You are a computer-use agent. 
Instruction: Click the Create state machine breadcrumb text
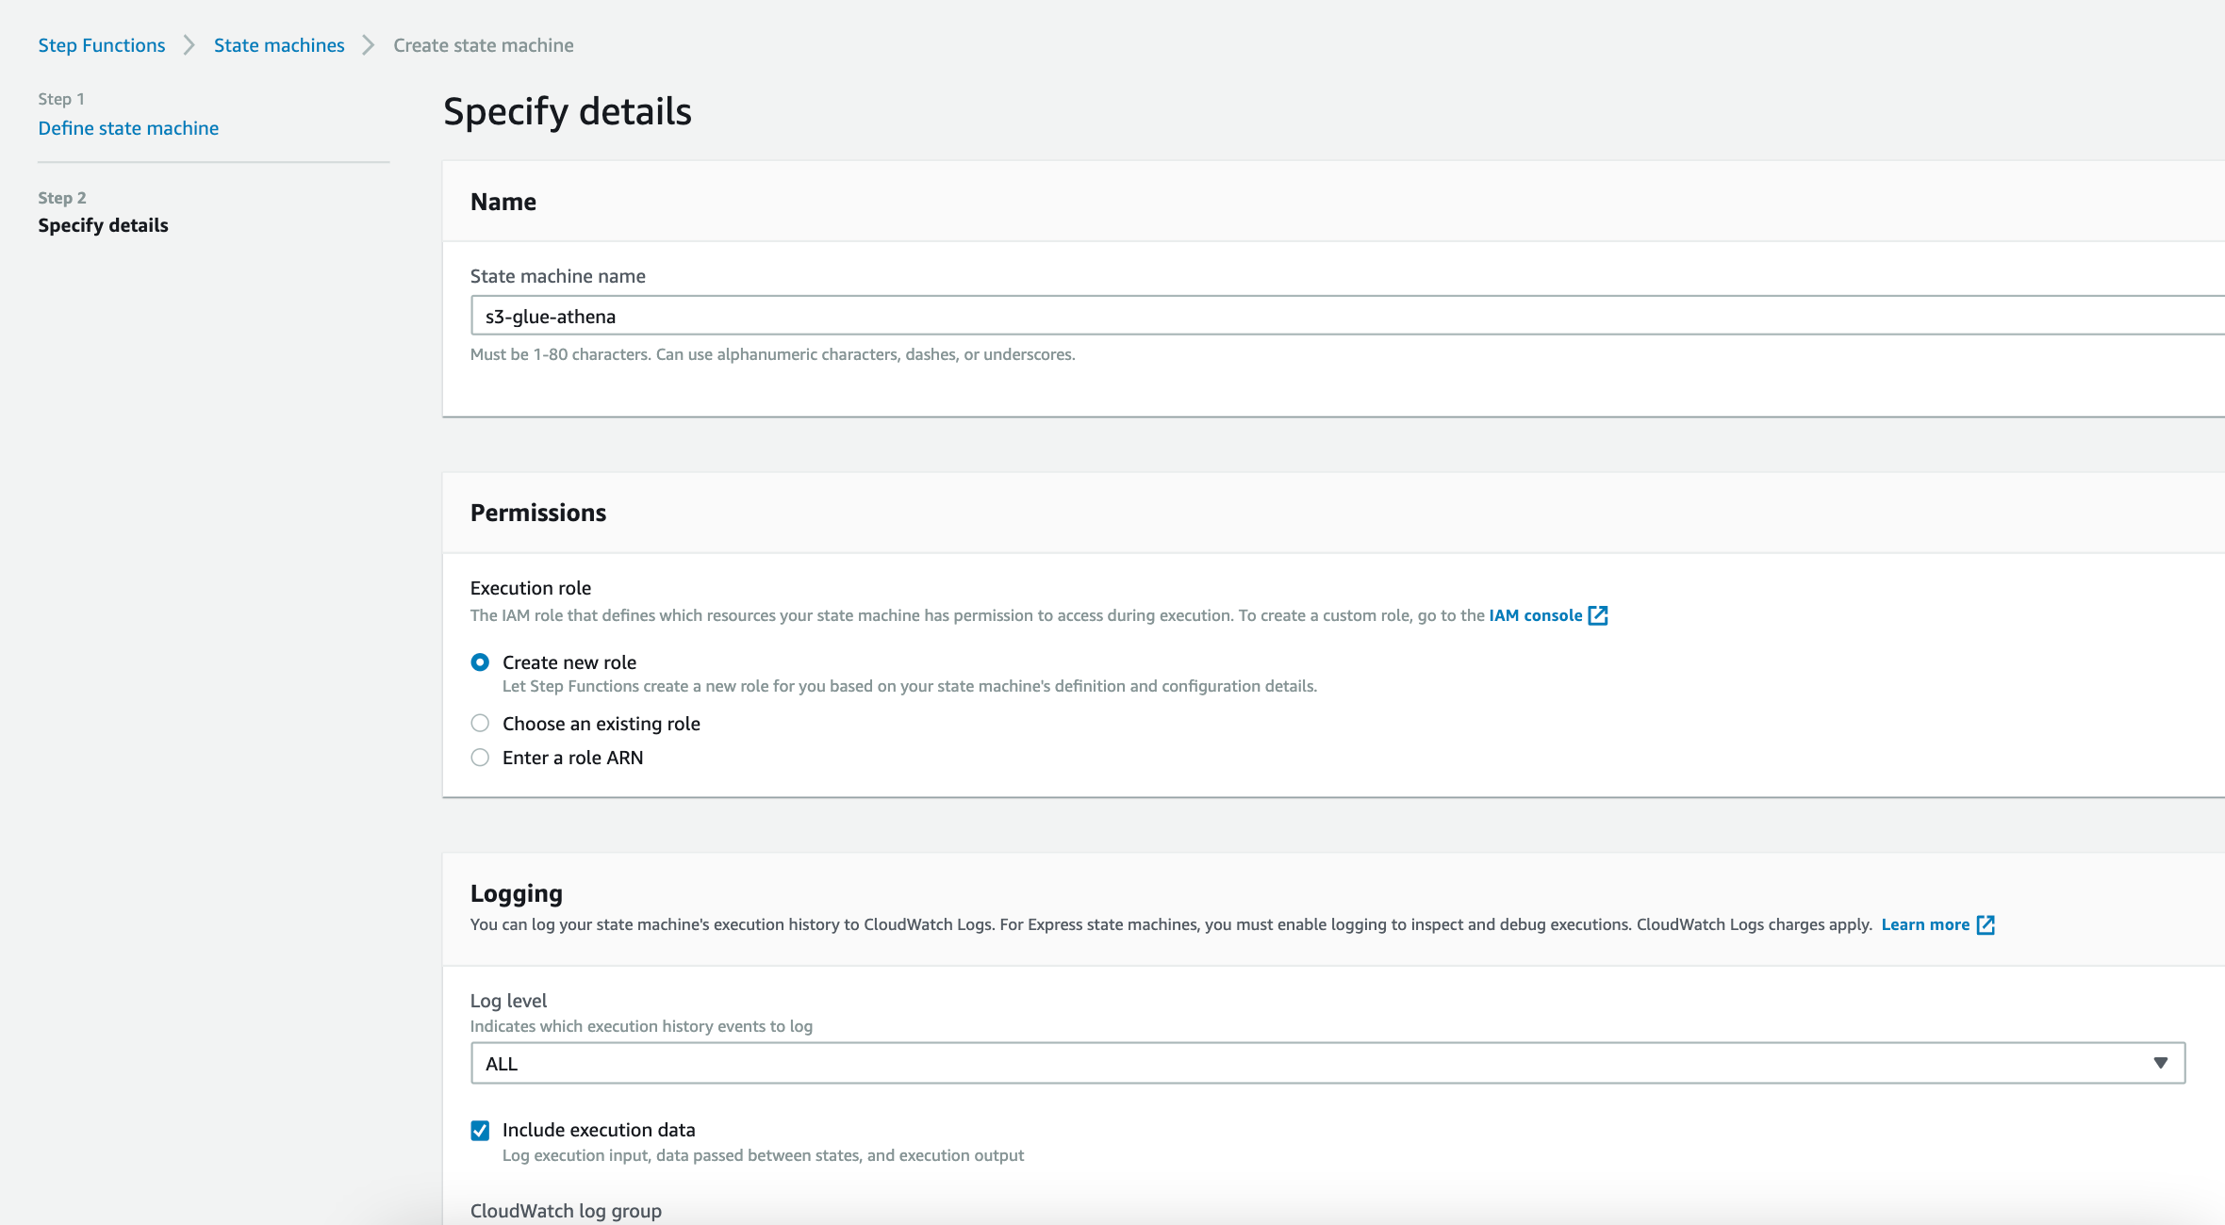click(x=483, y=45)
